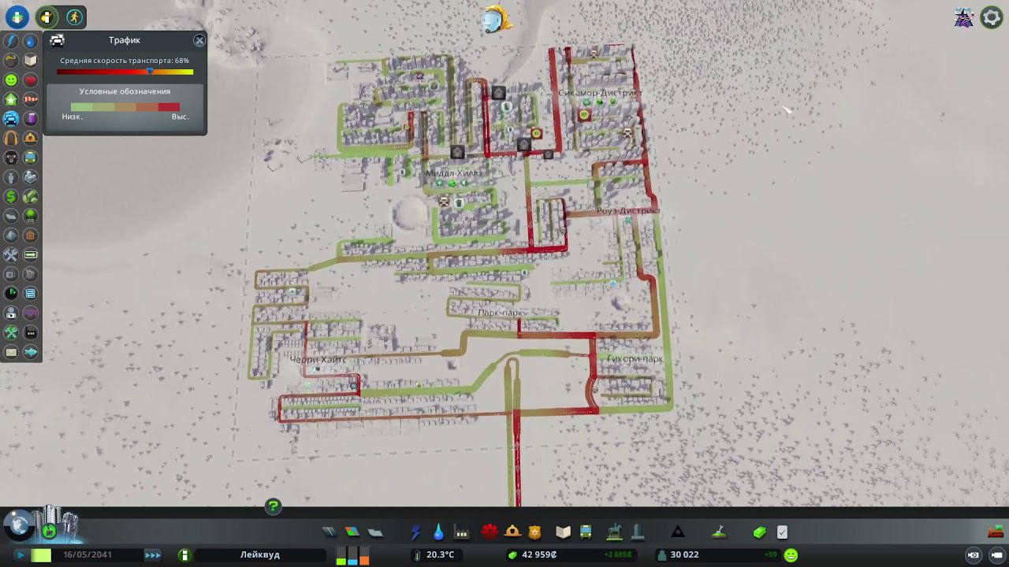Click the green Низк. legend swatch

coord(81,107)
